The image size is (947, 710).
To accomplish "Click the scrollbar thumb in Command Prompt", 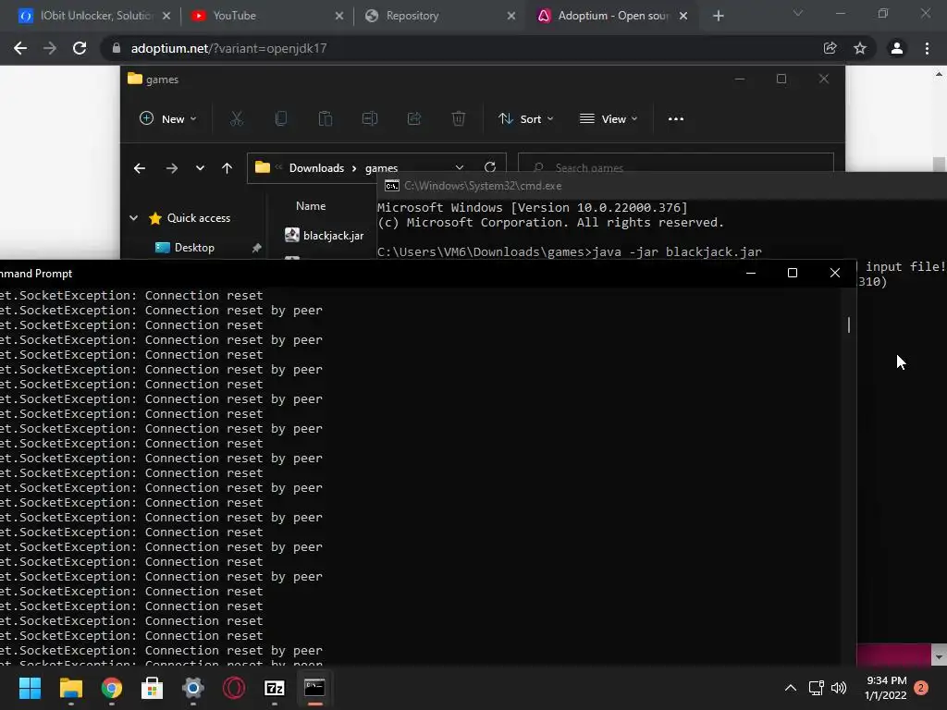I will coord(849,324).
